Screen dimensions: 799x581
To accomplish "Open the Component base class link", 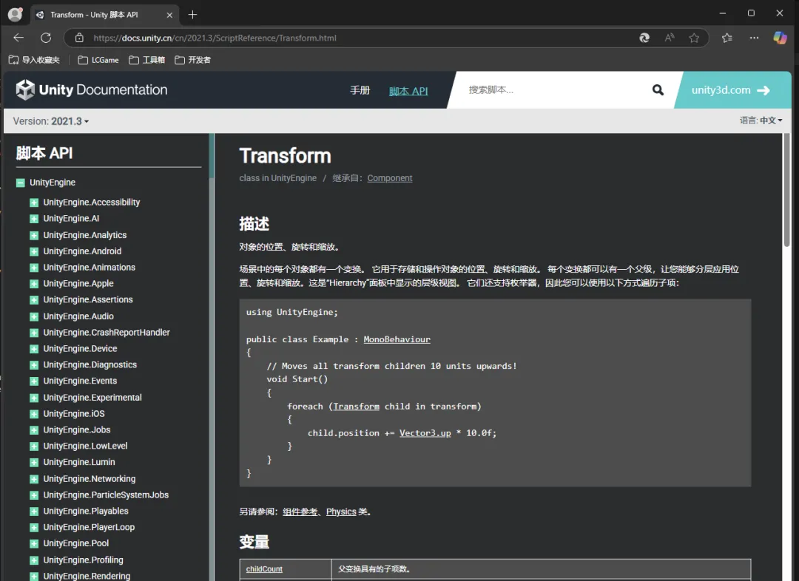I will pyautogui.click(x=390, y=178).
